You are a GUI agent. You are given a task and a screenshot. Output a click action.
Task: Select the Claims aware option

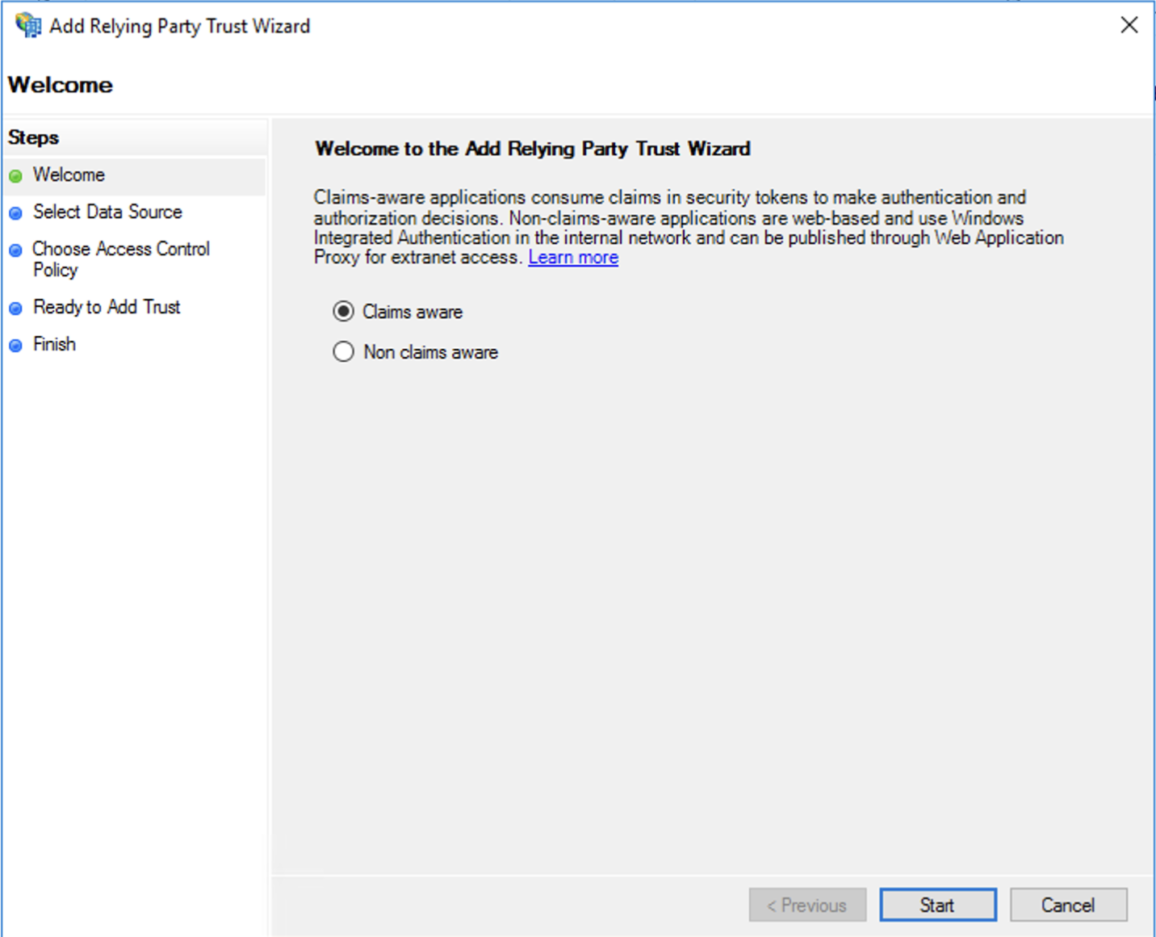pos(343,311)
